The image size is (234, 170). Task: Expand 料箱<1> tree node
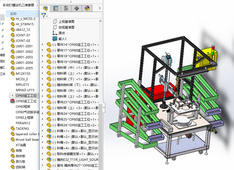(43, 131)
